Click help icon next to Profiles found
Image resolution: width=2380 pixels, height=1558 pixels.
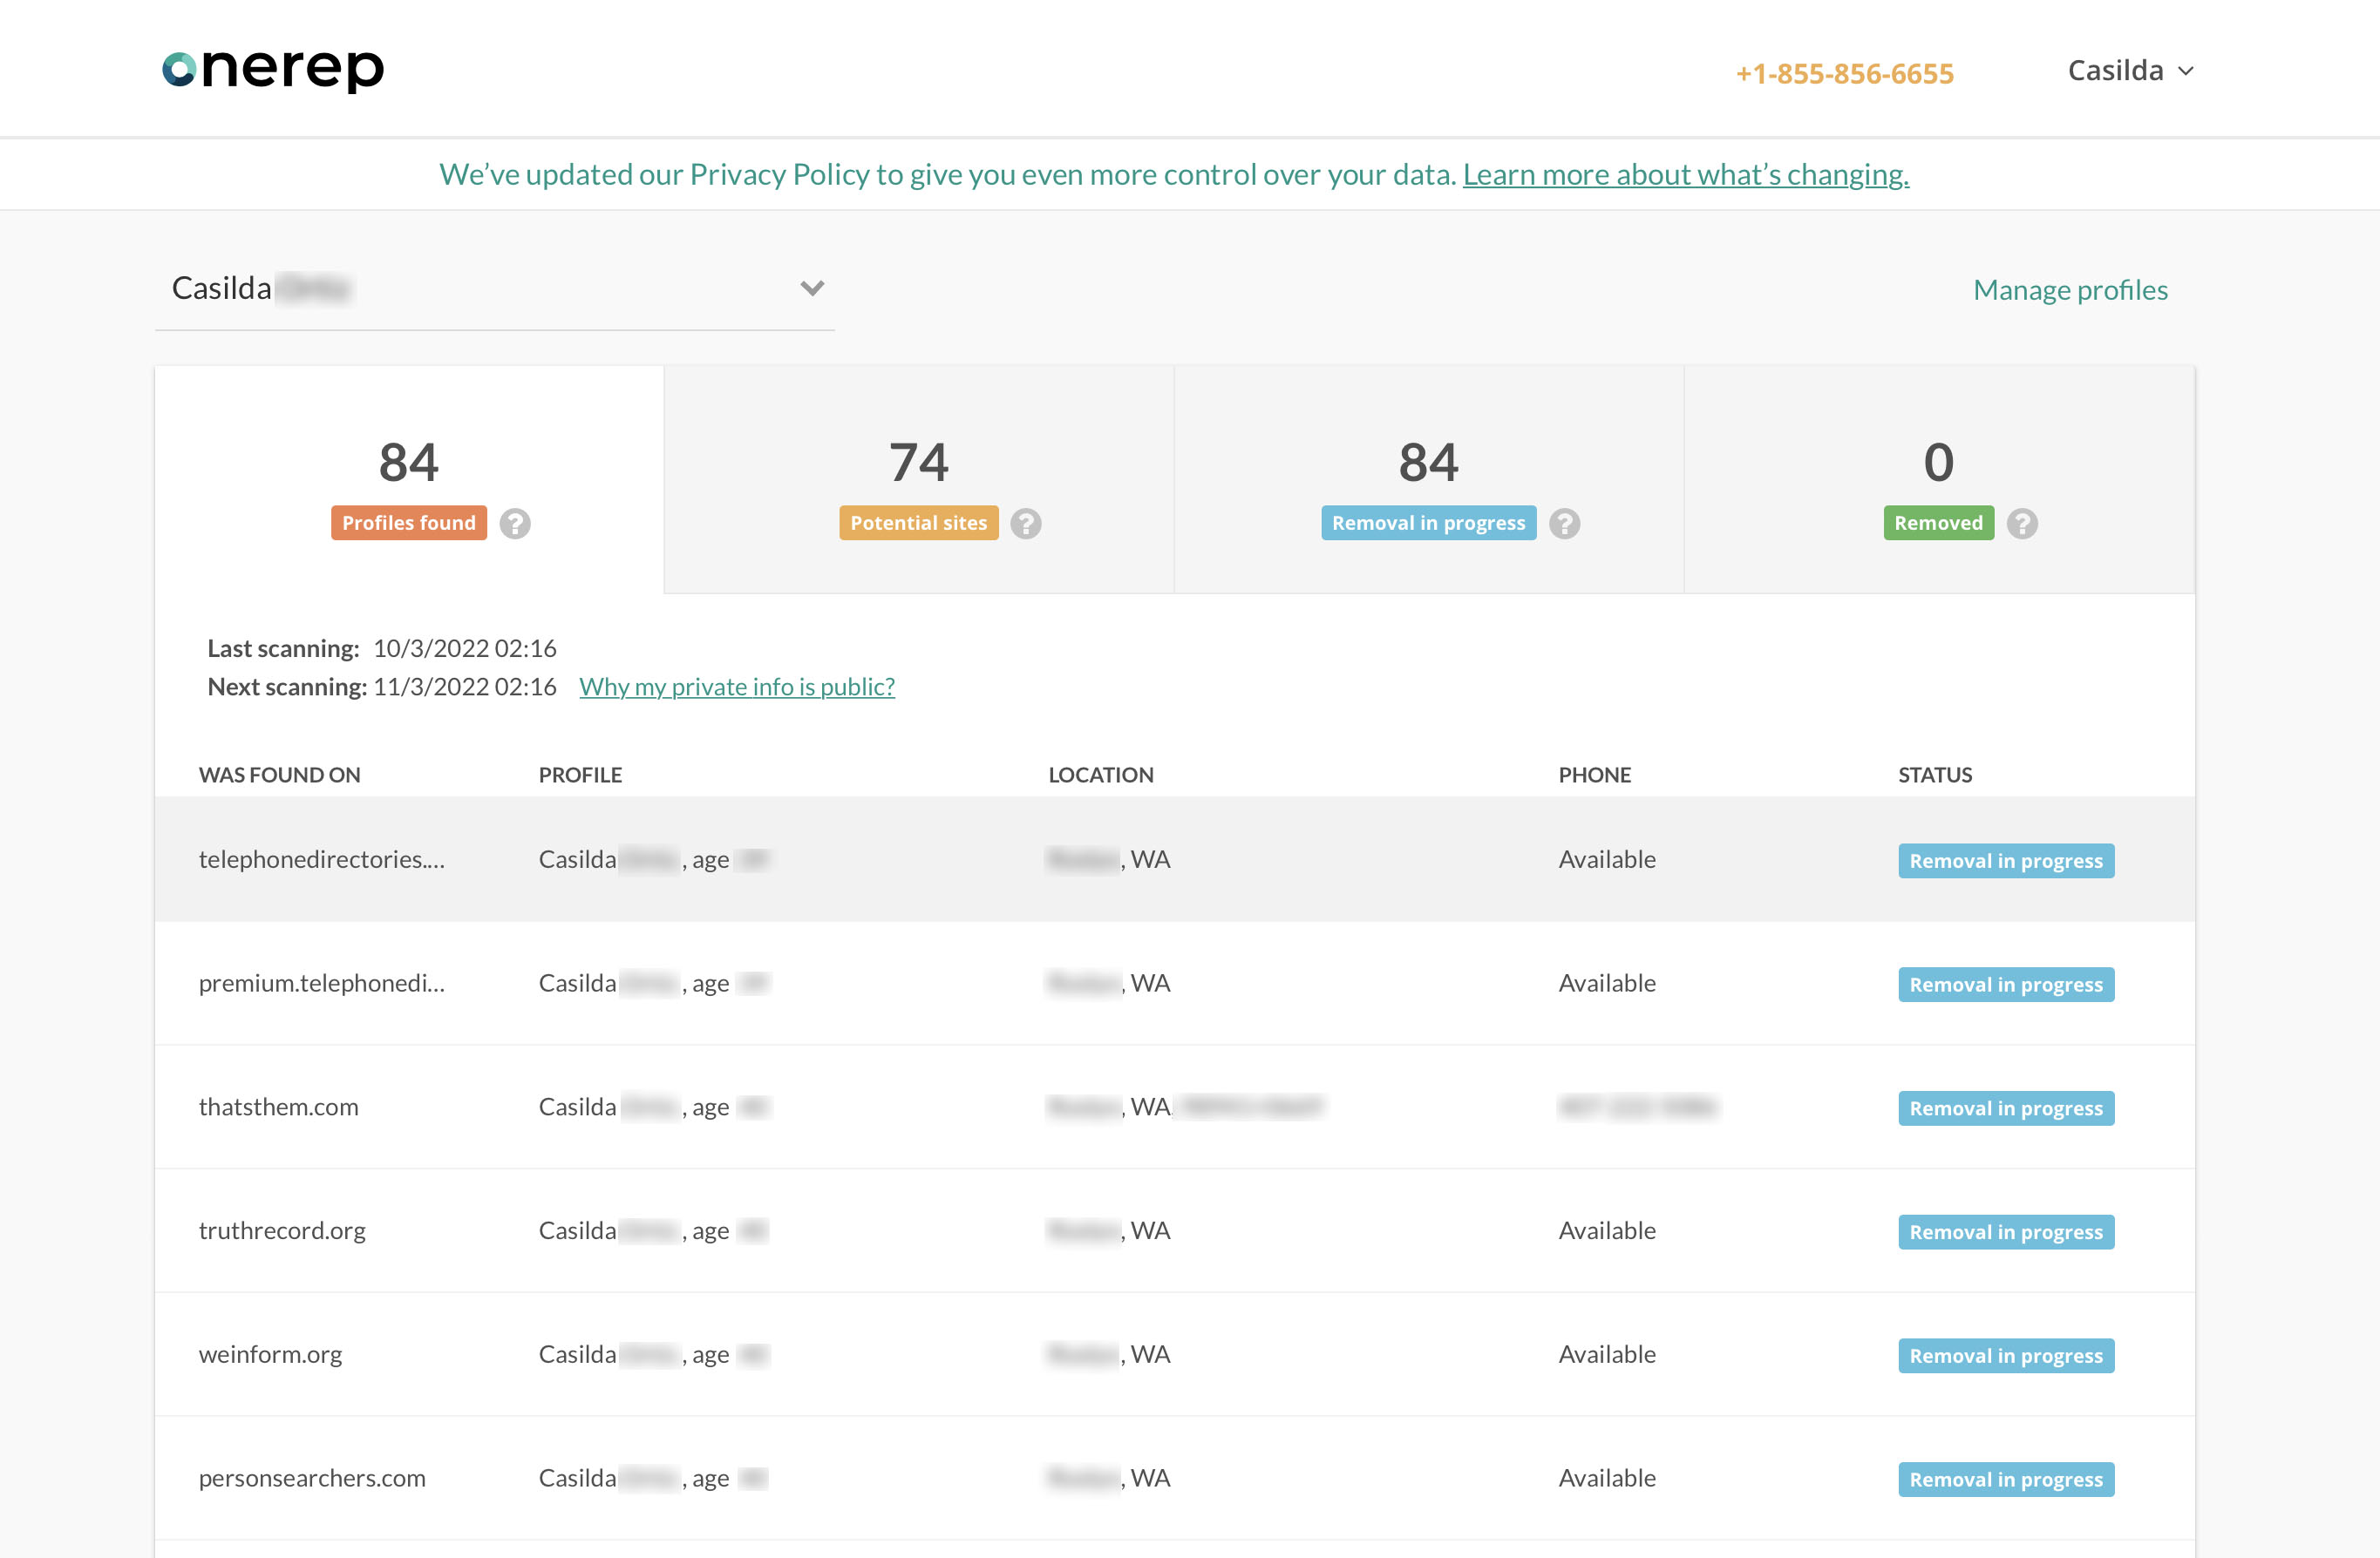click(515, 524)
